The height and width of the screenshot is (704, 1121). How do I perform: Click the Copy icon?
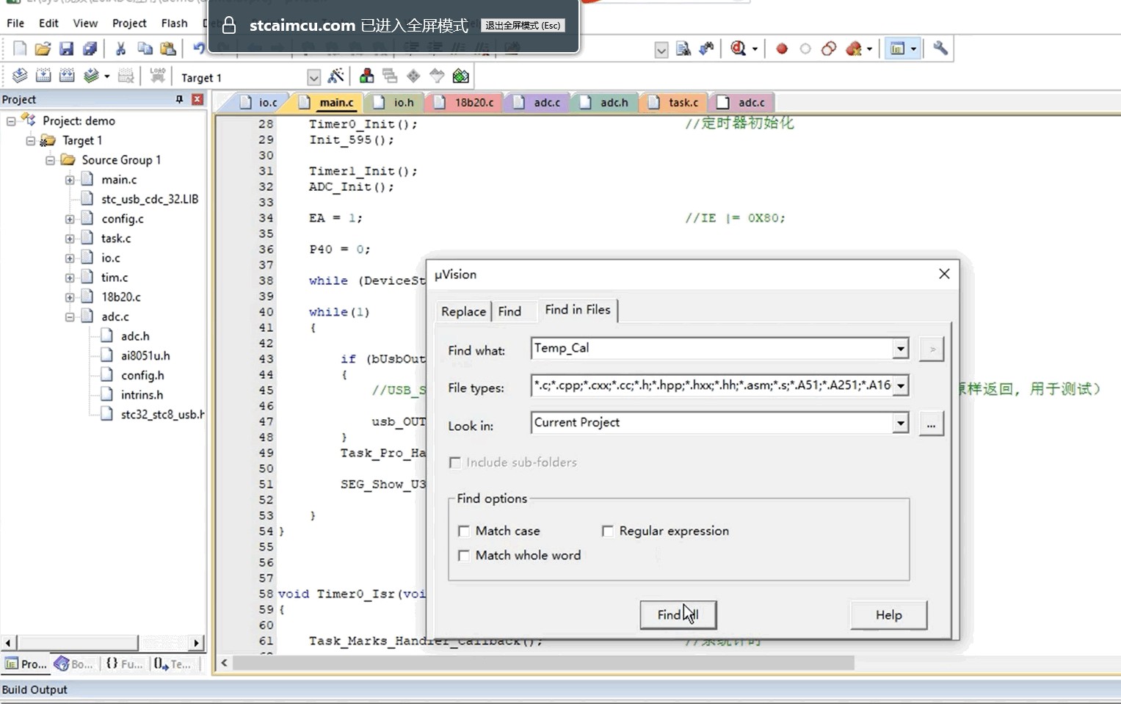(x=145, y=48)
